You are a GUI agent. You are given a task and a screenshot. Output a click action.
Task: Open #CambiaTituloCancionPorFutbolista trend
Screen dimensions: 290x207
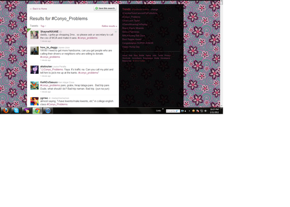(140, 13)
